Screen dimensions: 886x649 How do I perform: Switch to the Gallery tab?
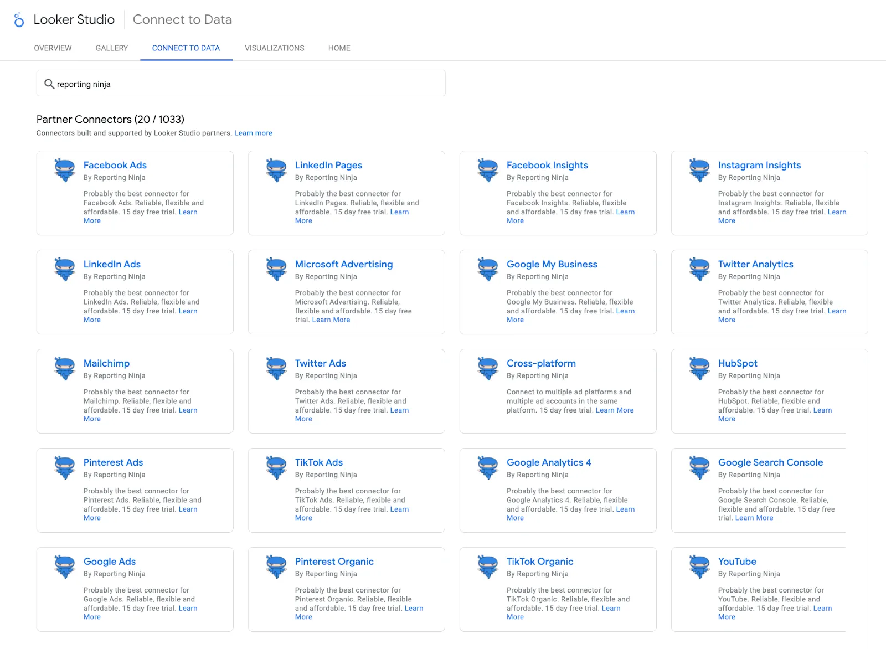point(112,48)
